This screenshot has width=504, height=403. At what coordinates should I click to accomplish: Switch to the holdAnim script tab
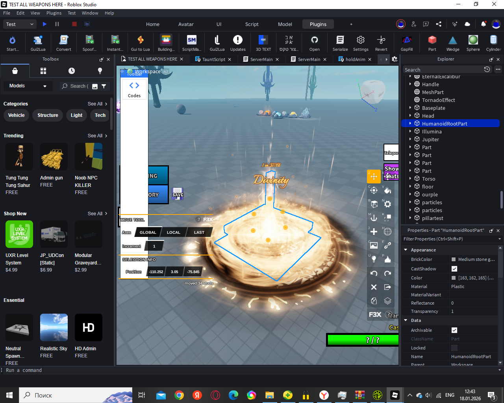[x=355, y=59]
